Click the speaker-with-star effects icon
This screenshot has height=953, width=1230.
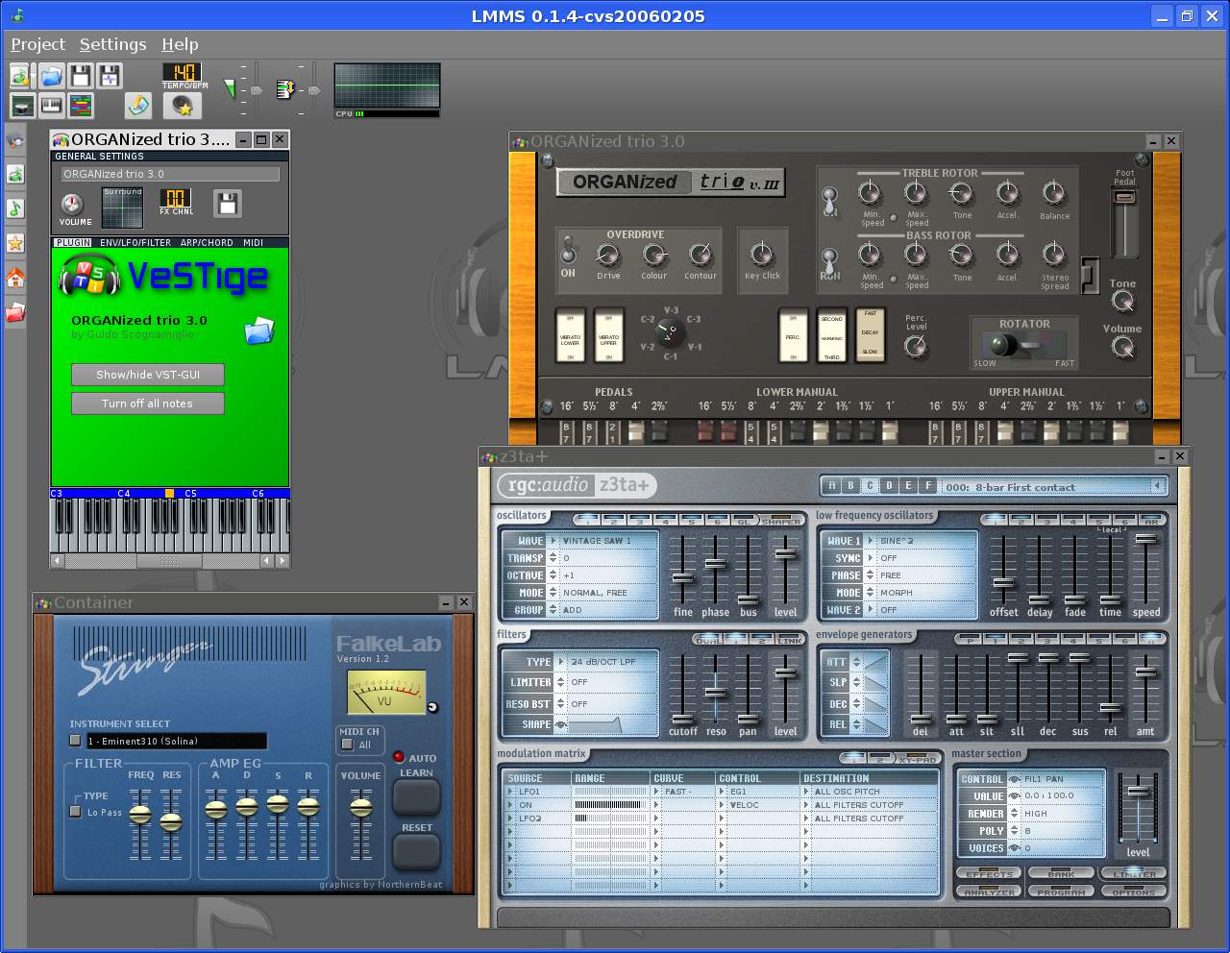point(183,106)
